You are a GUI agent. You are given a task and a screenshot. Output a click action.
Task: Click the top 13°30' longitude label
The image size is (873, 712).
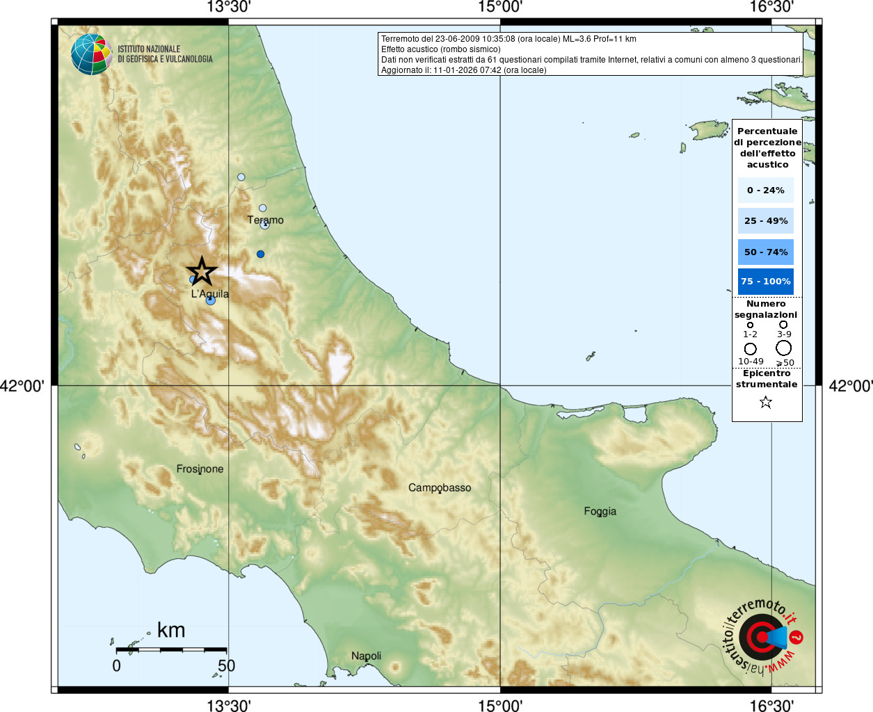pyautogui.click(x=229, y=7)
